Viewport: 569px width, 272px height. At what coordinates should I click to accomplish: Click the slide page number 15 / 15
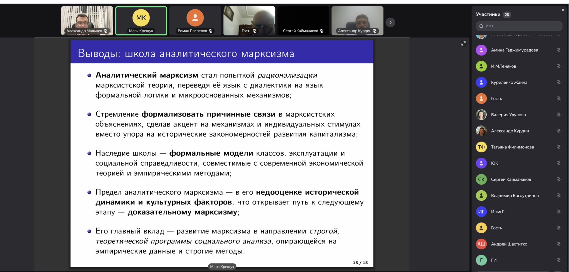click(x=360, y=263)
